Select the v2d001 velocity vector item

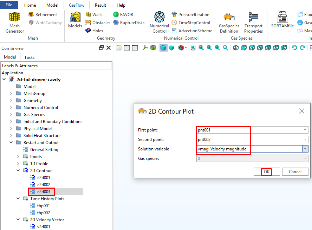(44, 227)
